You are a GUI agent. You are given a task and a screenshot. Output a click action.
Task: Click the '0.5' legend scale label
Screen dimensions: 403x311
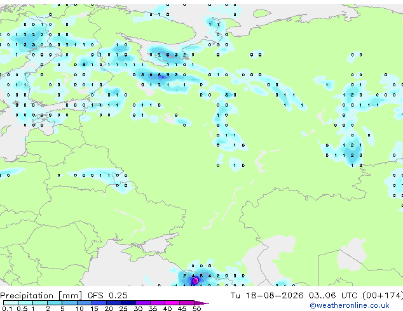click(22, 308)
